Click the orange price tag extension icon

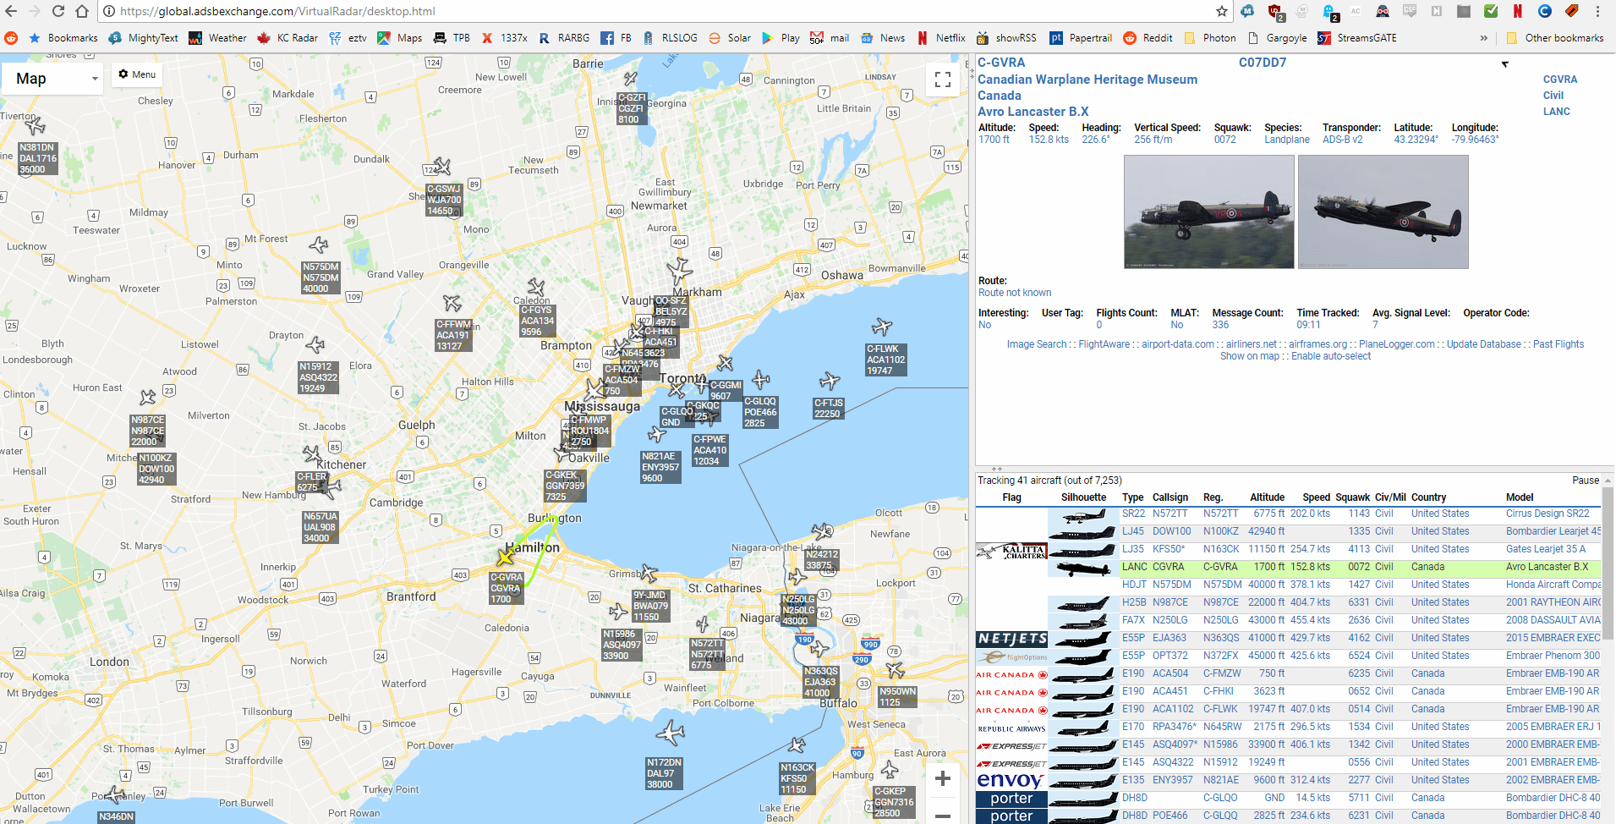[x=1572, y=12]
